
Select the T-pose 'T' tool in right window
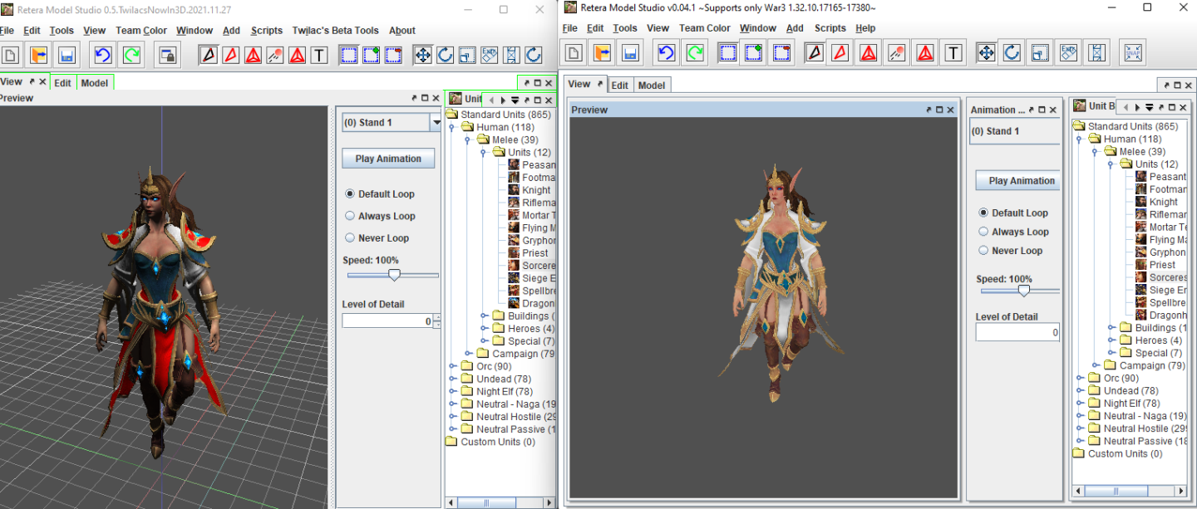tap(953, 53)
